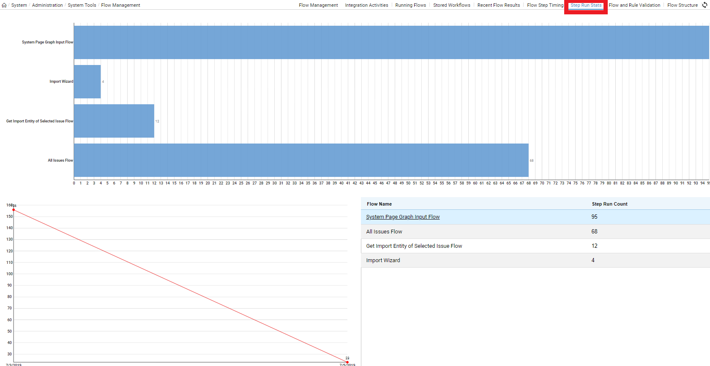Select the Step Run Stats tab
Viewport: 710px width, 366px height.
(x=586, y=5)
